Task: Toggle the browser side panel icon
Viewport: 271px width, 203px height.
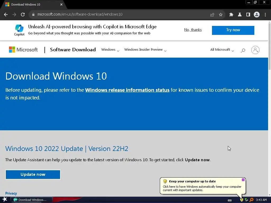Action: tap(248, 15)
